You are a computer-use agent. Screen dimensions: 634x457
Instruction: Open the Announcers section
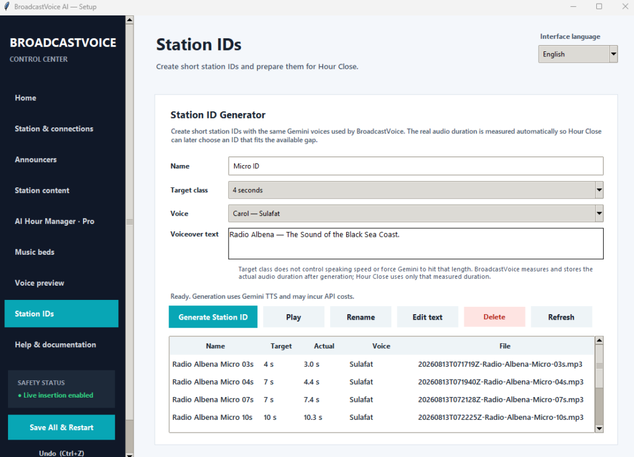click(61, 160)
